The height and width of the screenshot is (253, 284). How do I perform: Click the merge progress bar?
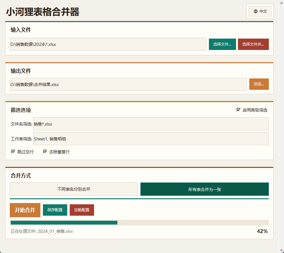139,223
